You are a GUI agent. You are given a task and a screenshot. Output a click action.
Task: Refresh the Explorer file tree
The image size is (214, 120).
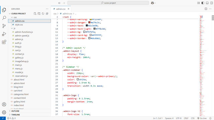43,14
